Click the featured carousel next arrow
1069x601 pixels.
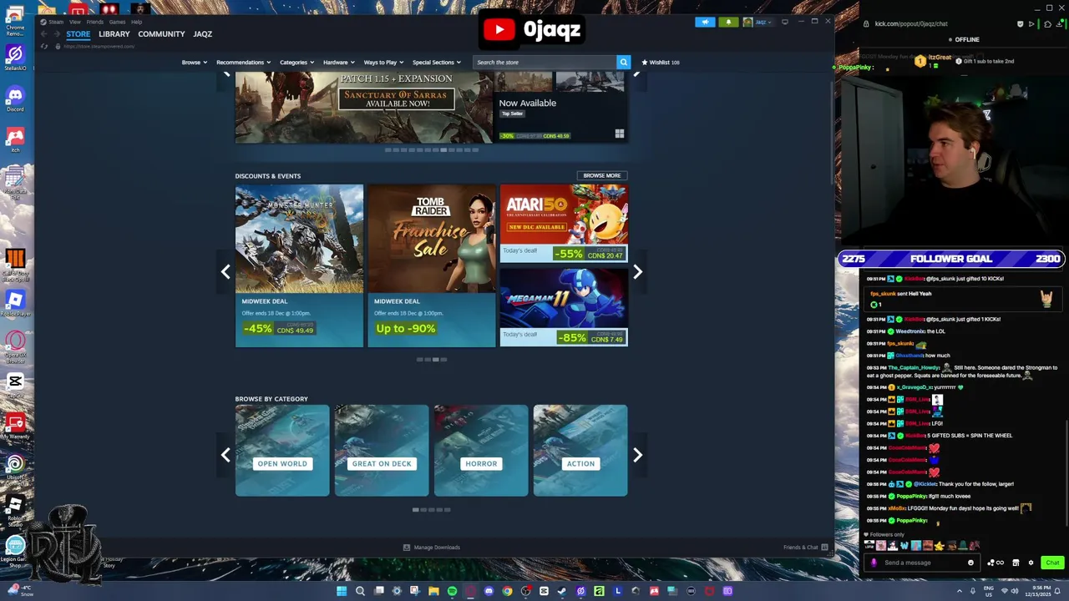pyautogui.click(x=636, y=74)
